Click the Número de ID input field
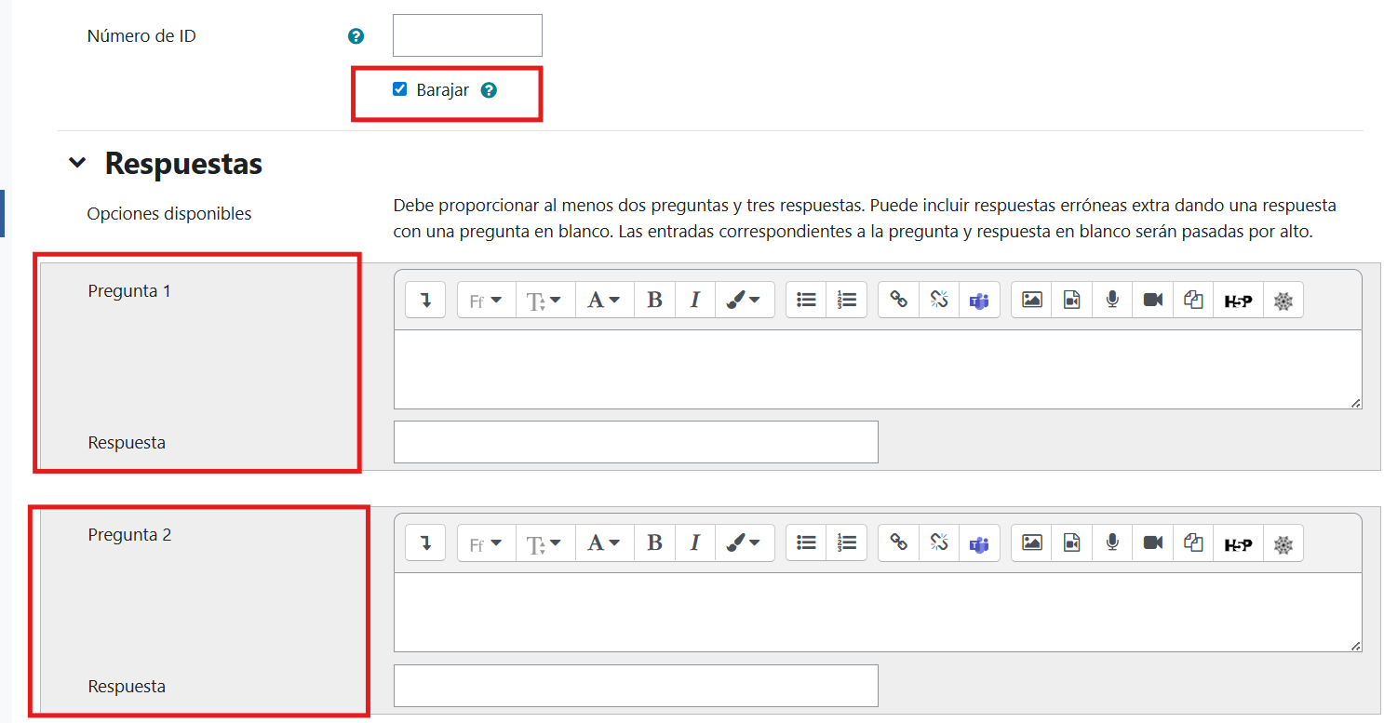The height and width of the screenshot is (723, 1384). coord(467,35)
